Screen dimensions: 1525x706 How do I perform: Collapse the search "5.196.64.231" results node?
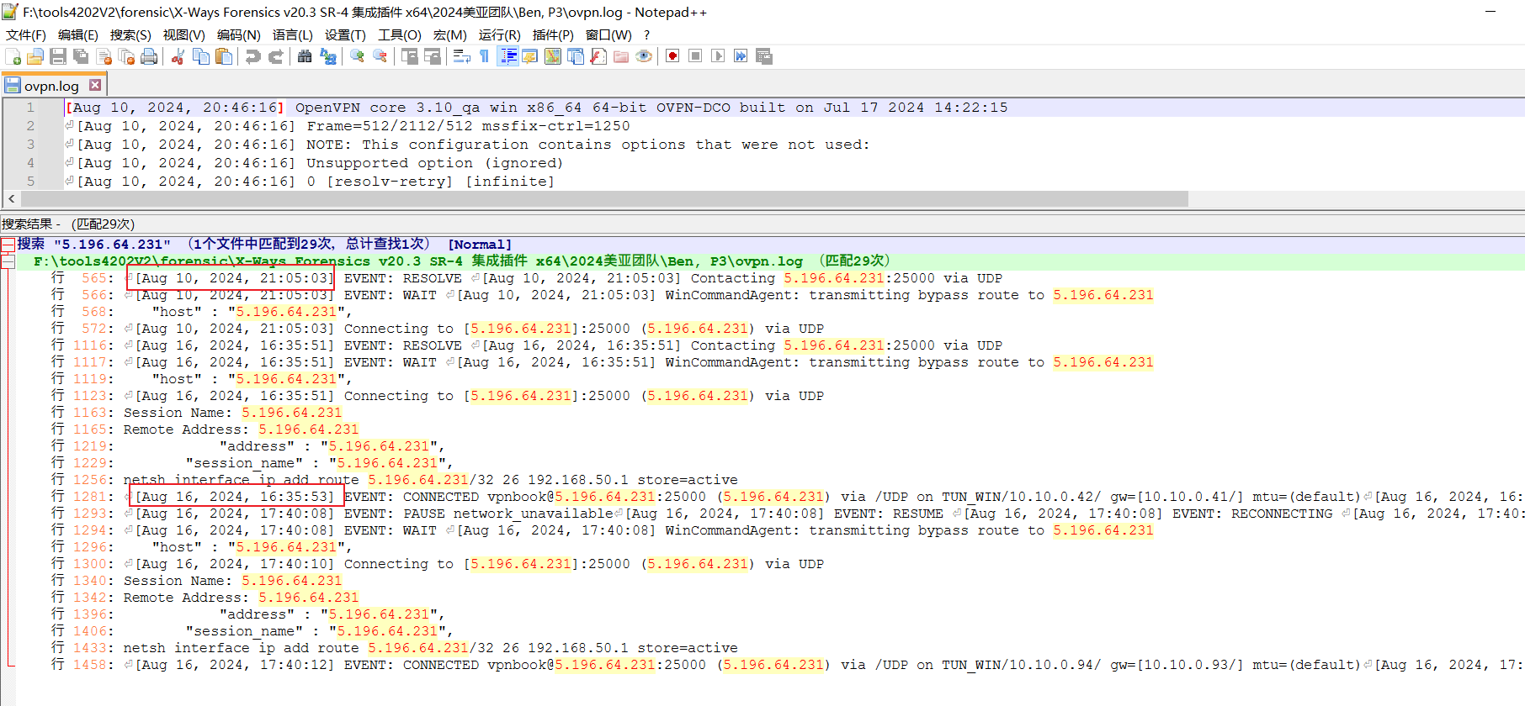point(8,244)
